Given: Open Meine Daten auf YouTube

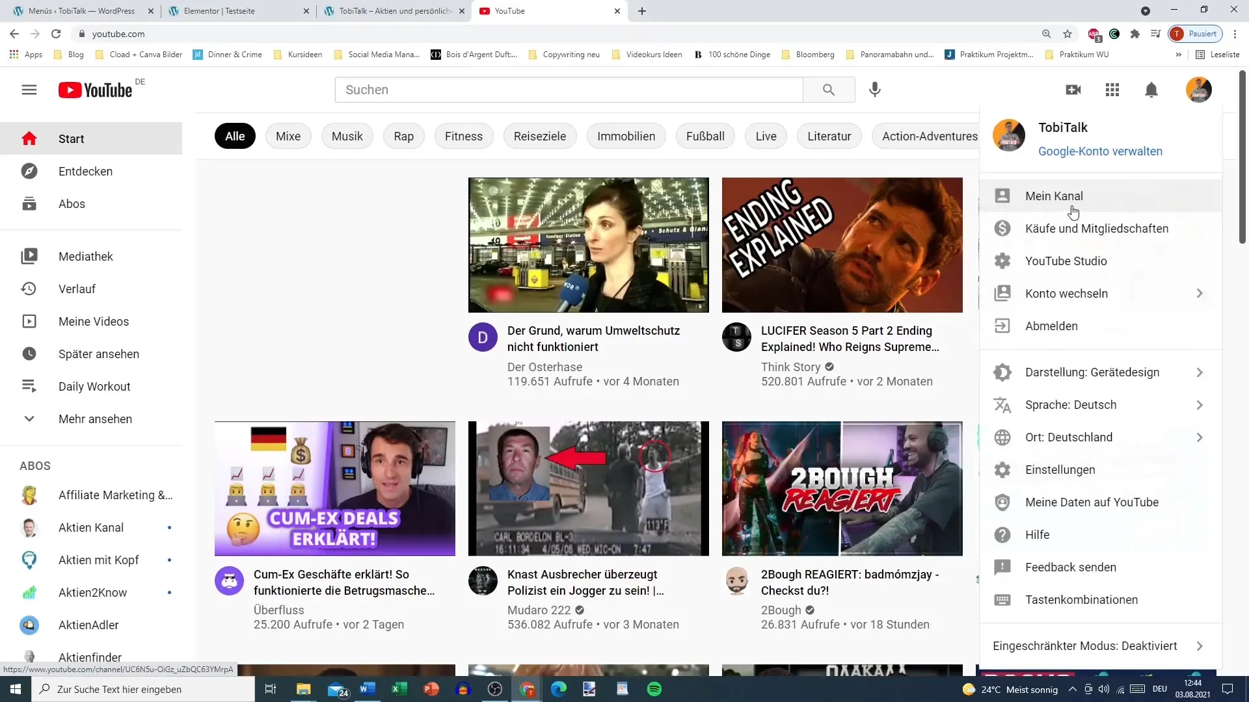Looking at the screenshot, I should (1101, 502).
